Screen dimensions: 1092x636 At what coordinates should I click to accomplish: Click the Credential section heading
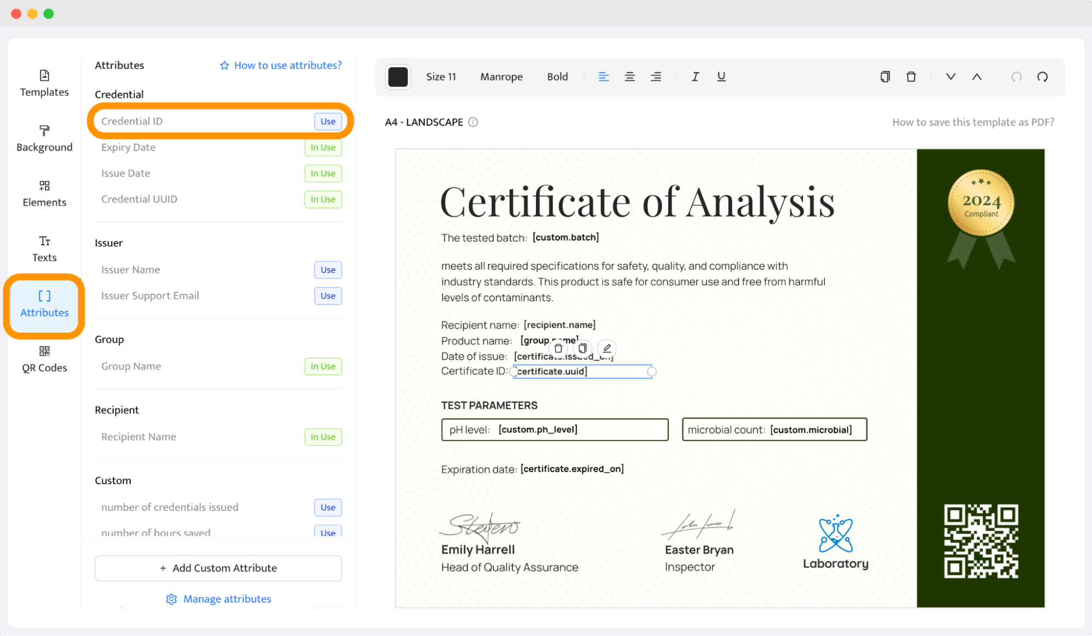point(119,95)
